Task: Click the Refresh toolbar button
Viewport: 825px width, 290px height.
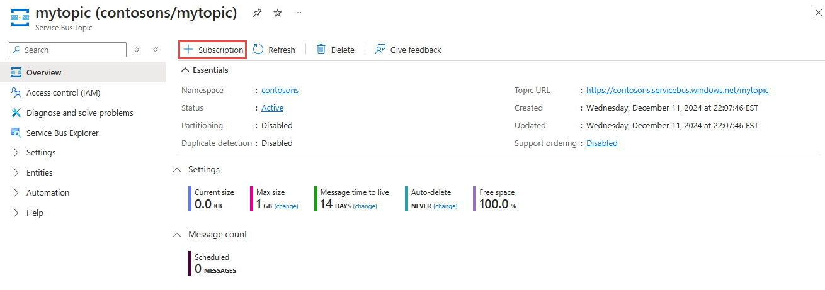Action: tap(274, 50)
